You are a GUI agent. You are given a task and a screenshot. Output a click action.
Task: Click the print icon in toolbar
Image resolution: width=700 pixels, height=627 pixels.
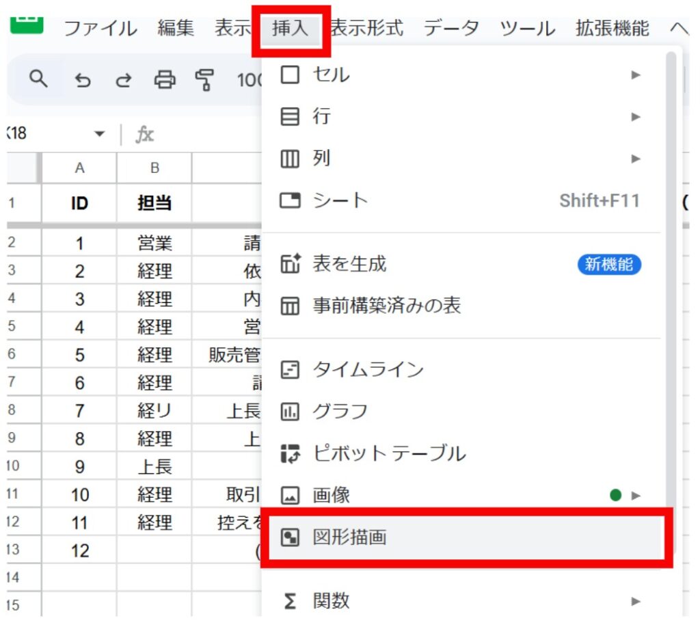point(164,81)
